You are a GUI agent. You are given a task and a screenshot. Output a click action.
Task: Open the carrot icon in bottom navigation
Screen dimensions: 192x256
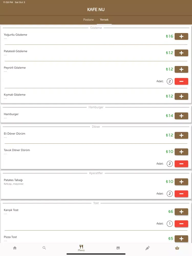coord(148,248)
